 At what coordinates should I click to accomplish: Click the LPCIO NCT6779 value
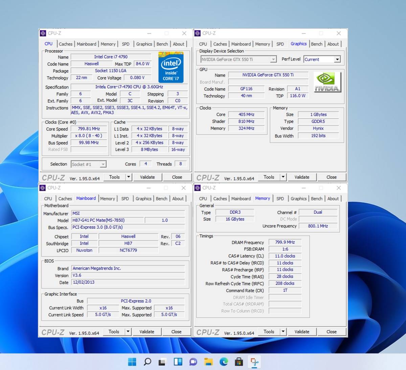[128, 250]
